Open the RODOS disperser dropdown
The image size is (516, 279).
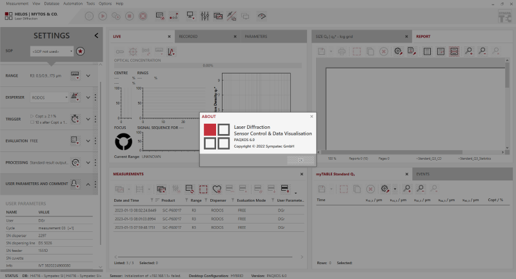click(x=49, y=97)
